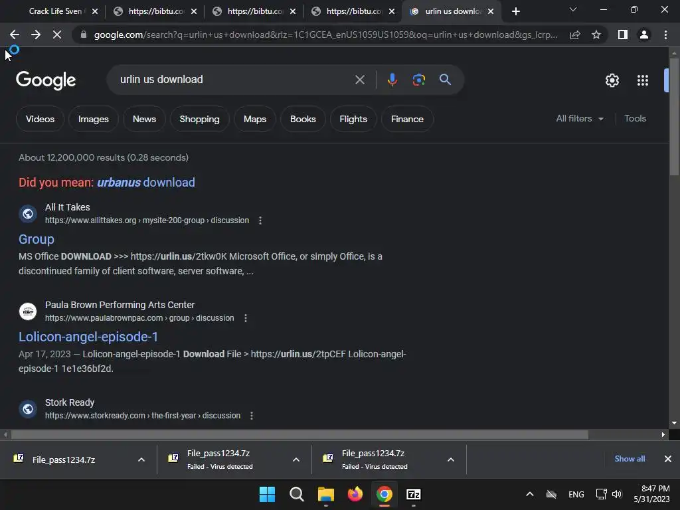Open the tab search dropdown
This screenshot has width=680, height=510.
point(573,9)
